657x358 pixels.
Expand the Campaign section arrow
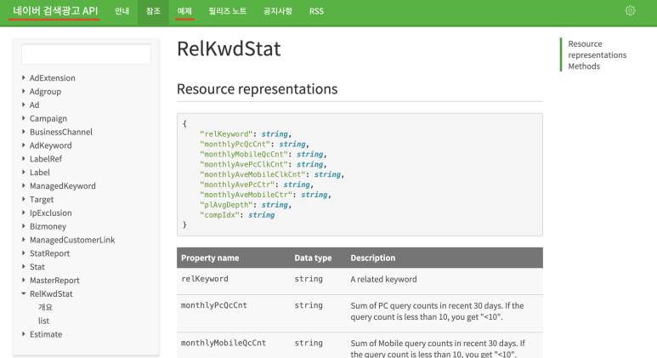(24, 118)
